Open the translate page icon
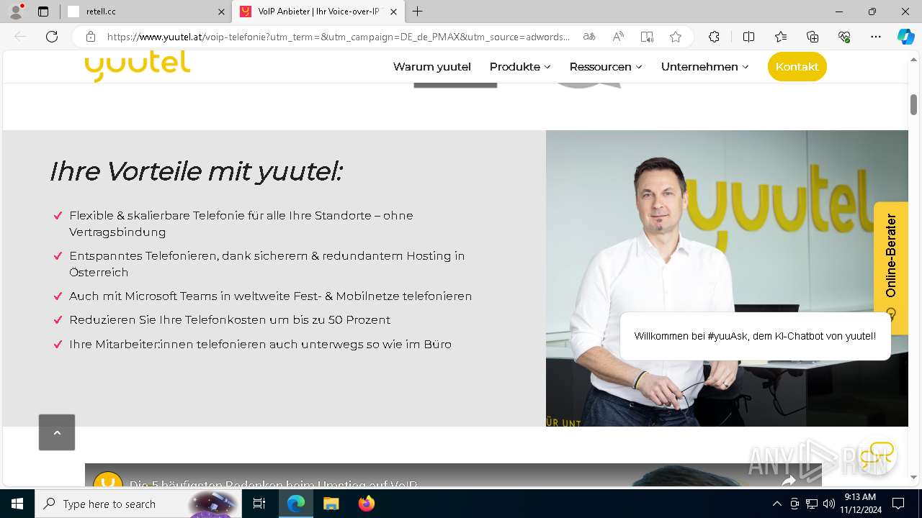Screen dimensions: 922x518 (x=589, y=37)
